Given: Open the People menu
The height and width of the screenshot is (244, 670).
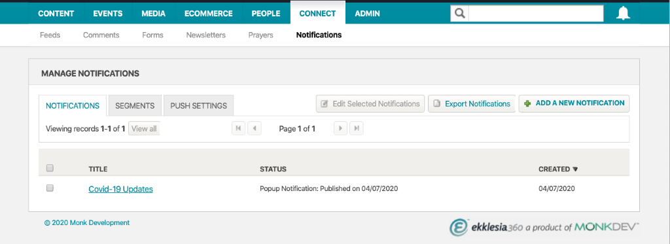Looking at the screenshot, I should (266, 14).
